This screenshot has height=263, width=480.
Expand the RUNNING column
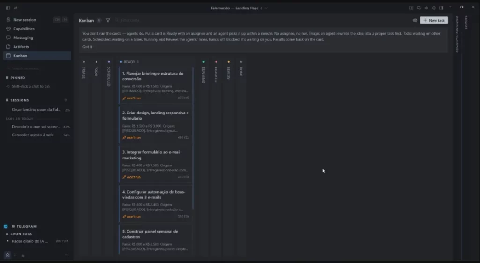coord(203,73)
